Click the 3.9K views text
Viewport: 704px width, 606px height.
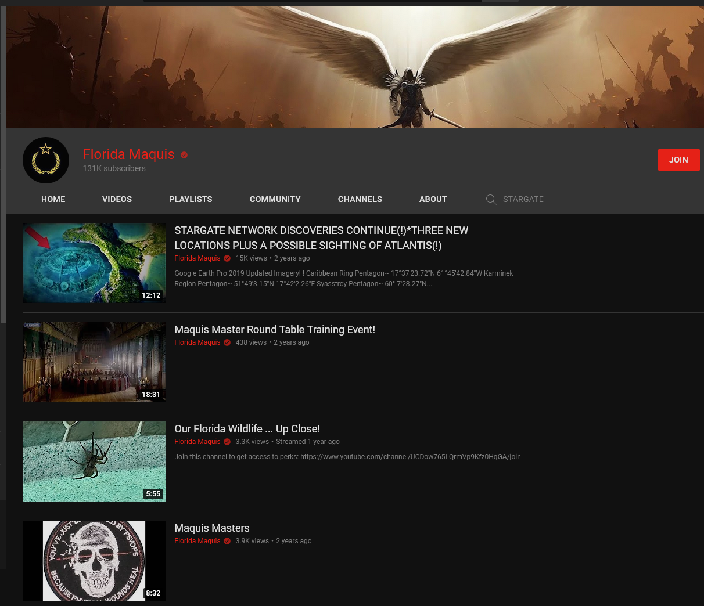[x=252, y=541]
